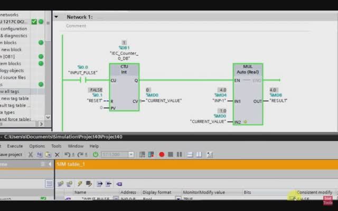Click the vertical split view icon

point(199,155)
